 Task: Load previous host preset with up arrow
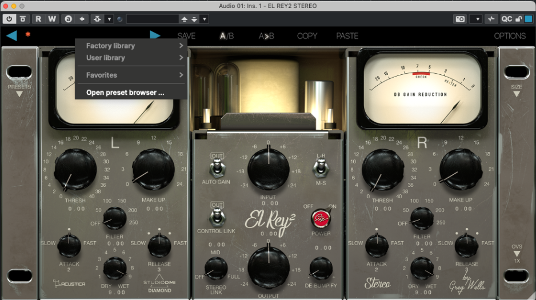(x=184, y=19)
